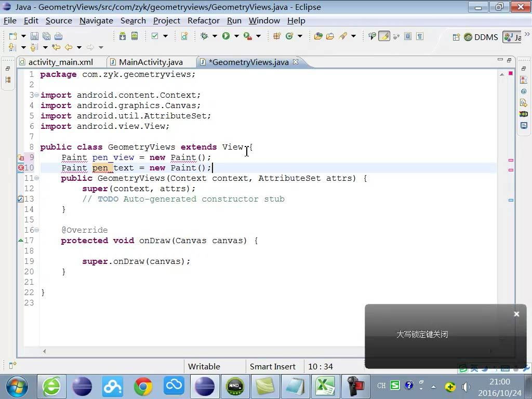Image resolution: width=532 pixels, height=399 pixels.
Task: Run Android Lint check icon
Action: [155, 36]
